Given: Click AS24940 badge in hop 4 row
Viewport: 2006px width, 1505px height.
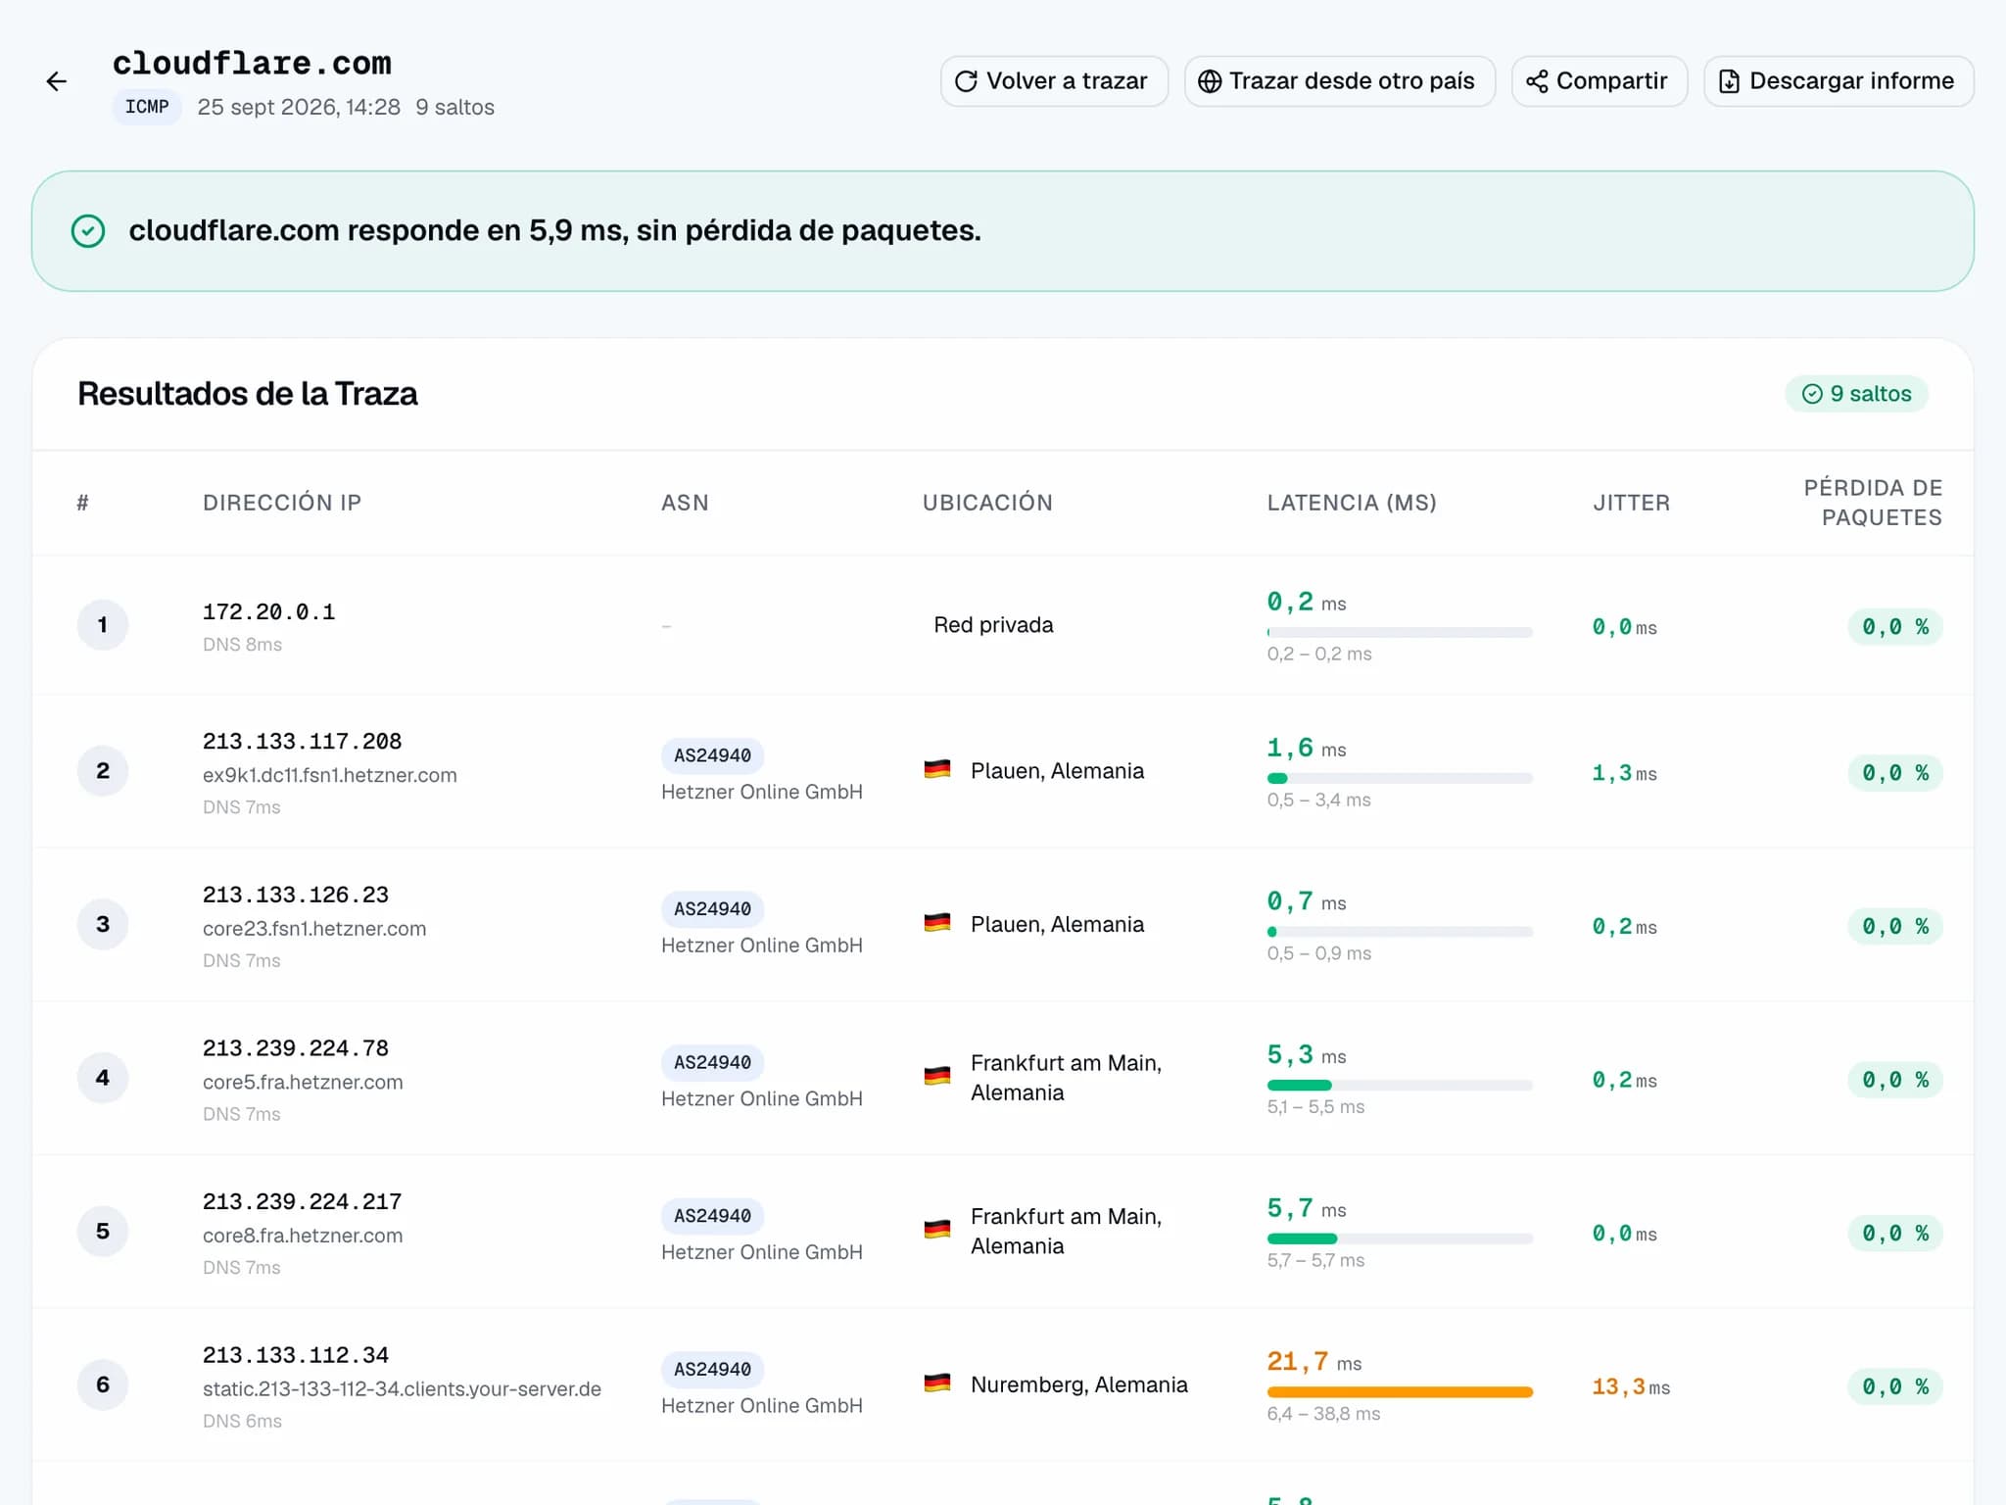Looking at the screenshot, I should (712, 1063).
